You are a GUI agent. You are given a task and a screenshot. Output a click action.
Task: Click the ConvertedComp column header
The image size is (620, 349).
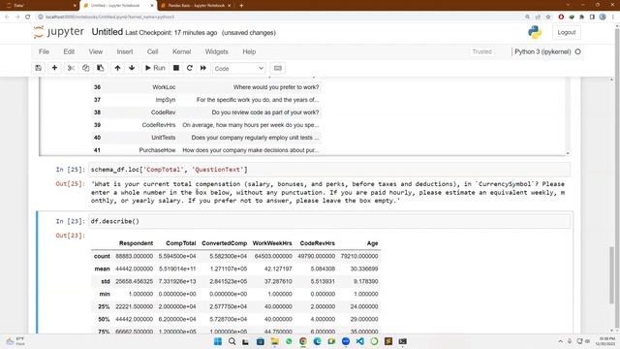tap(224, 243)
